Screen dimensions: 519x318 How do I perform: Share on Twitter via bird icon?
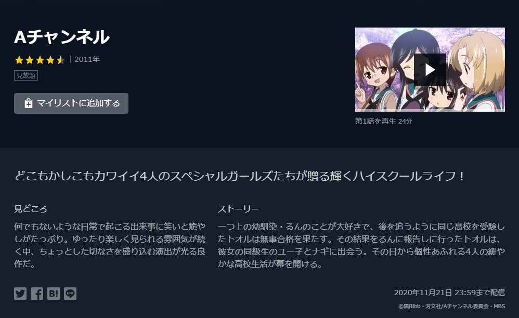point(20,294)
